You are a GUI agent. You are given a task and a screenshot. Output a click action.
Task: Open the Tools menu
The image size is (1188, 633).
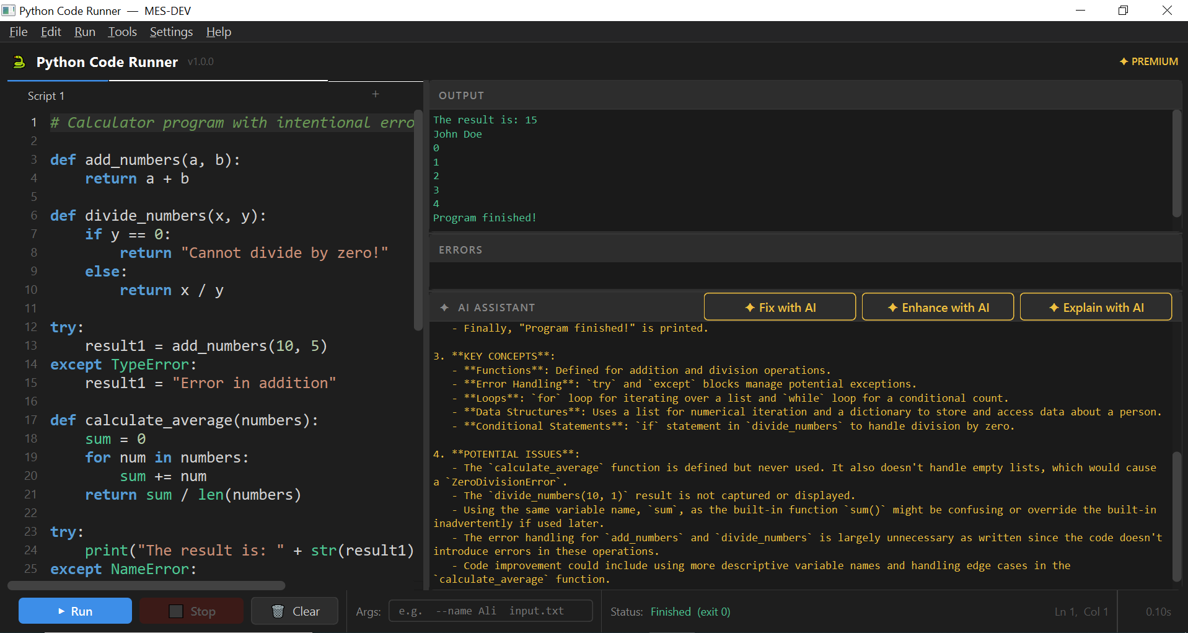[122, 32]
